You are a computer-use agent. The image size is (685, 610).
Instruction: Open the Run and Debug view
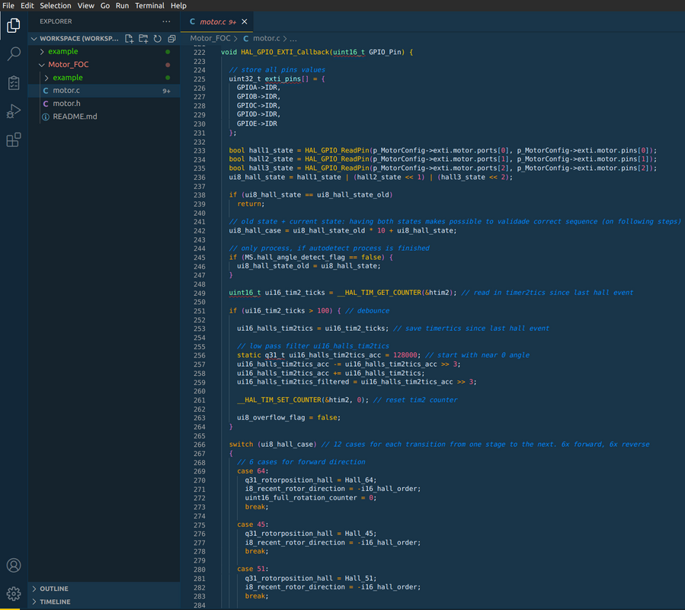coord(14,111)
